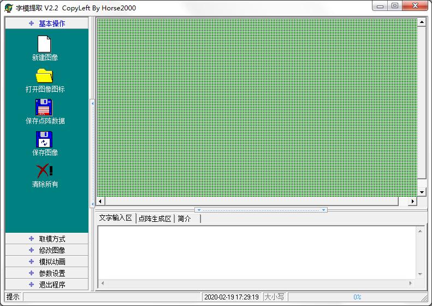Screen dimensions: 432x306
Task: Expand the 修改图像 section
Action: (46, 250)
